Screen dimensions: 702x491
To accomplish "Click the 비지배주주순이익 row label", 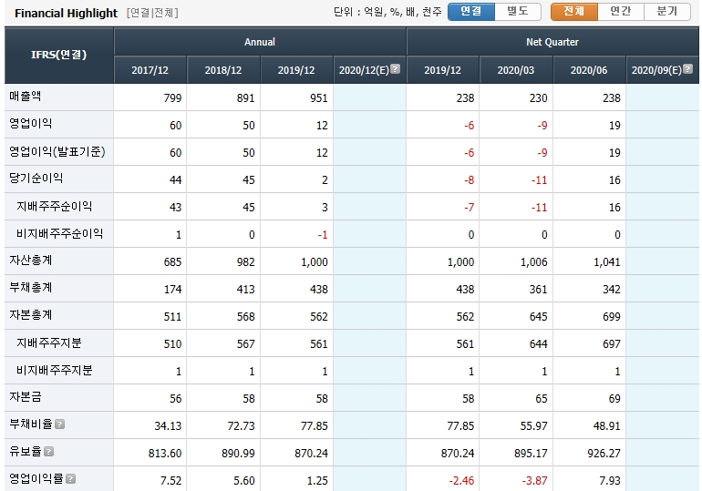I will pyautogui.click(x=59, y=233).
